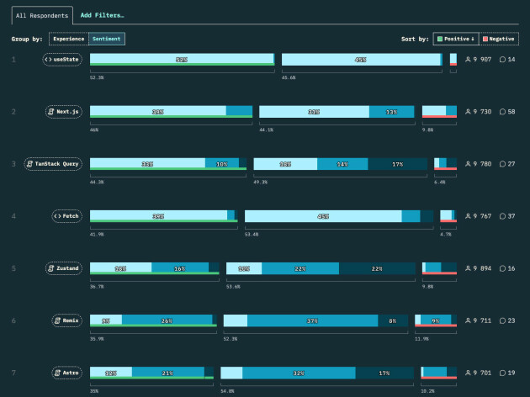Click the respondents person icon for useState
The image size is (530, 397).
pos(468,60)
